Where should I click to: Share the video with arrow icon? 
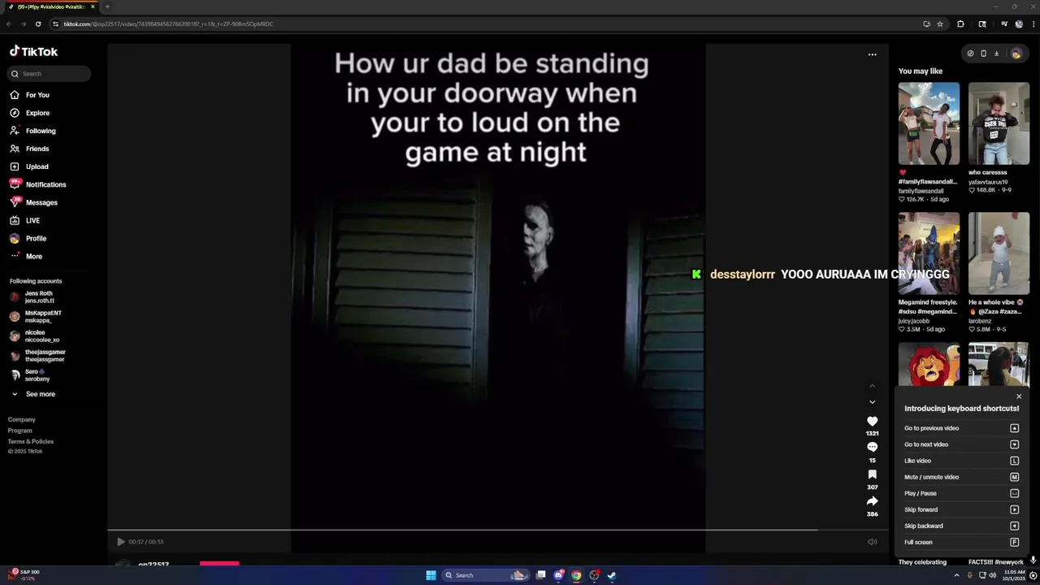pyautogui.click(x=872, y=501)
